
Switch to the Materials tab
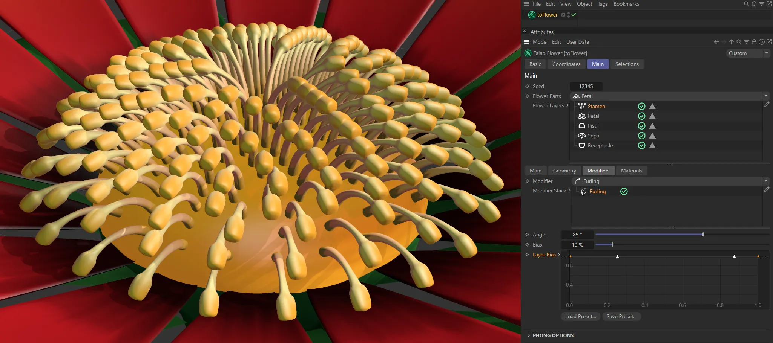(631, 171)
